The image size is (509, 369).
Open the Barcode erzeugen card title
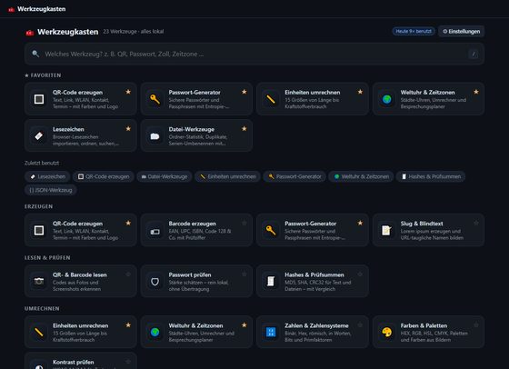[x=192, y=224]
